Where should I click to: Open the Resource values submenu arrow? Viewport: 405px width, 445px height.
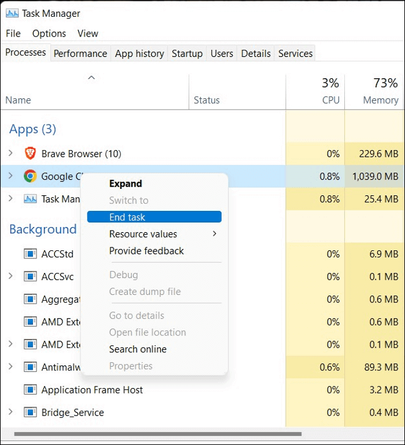(215, 234)
